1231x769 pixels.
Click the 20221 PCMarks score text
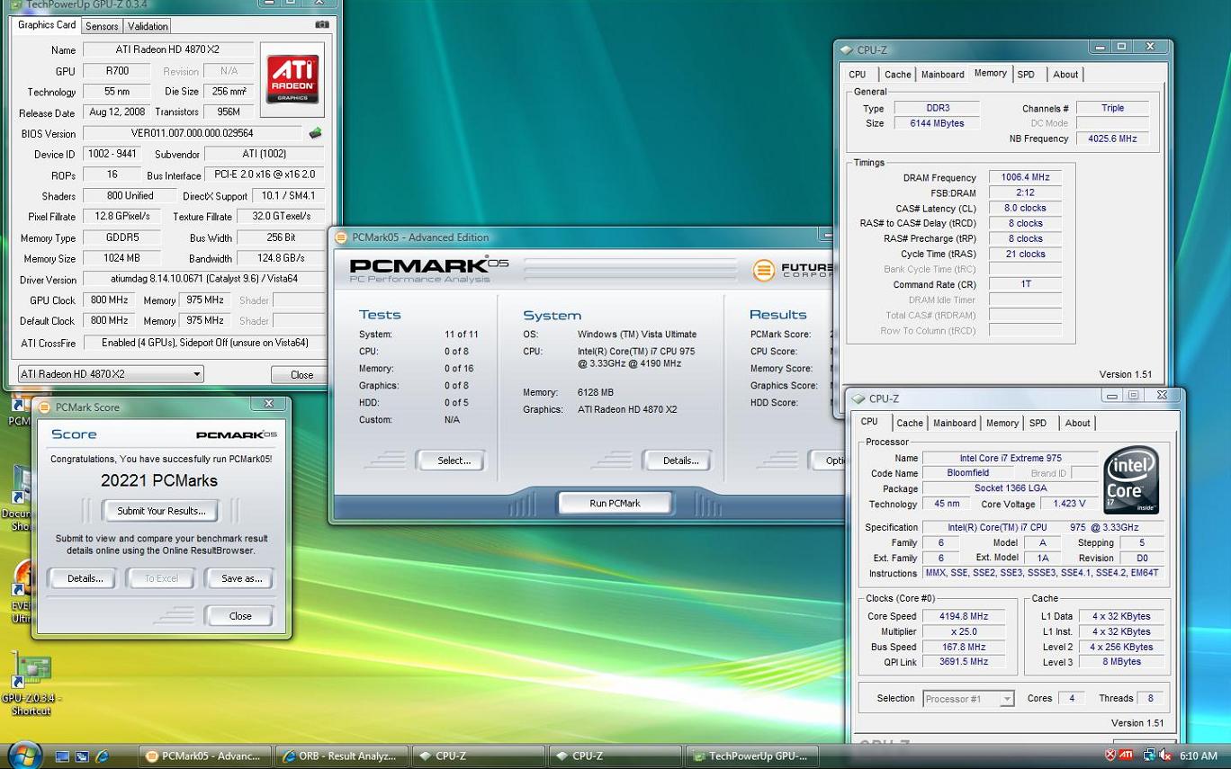[x=159, y=480]
